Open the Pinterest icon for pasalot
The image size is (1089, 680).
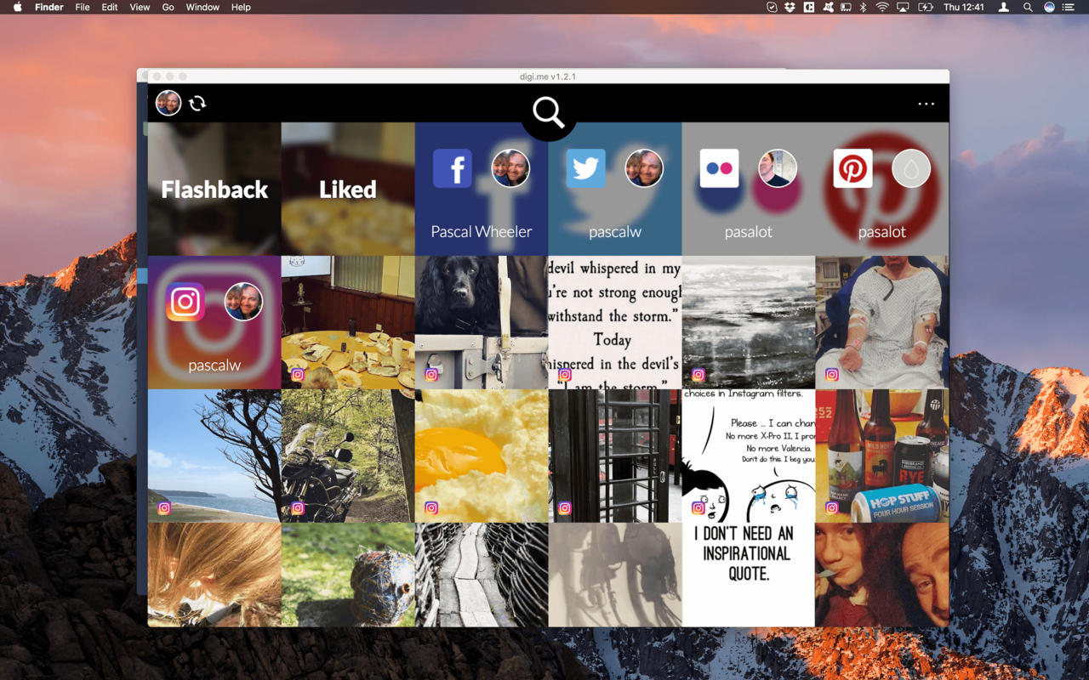852,168
